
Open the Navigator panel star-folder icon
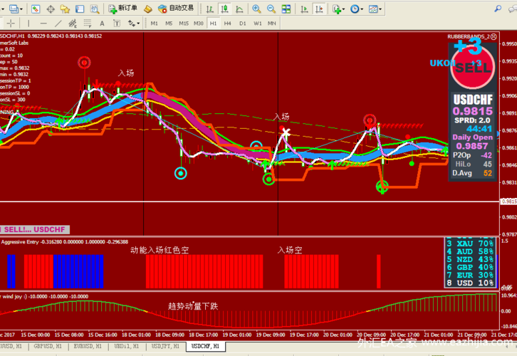coord(65,9)
